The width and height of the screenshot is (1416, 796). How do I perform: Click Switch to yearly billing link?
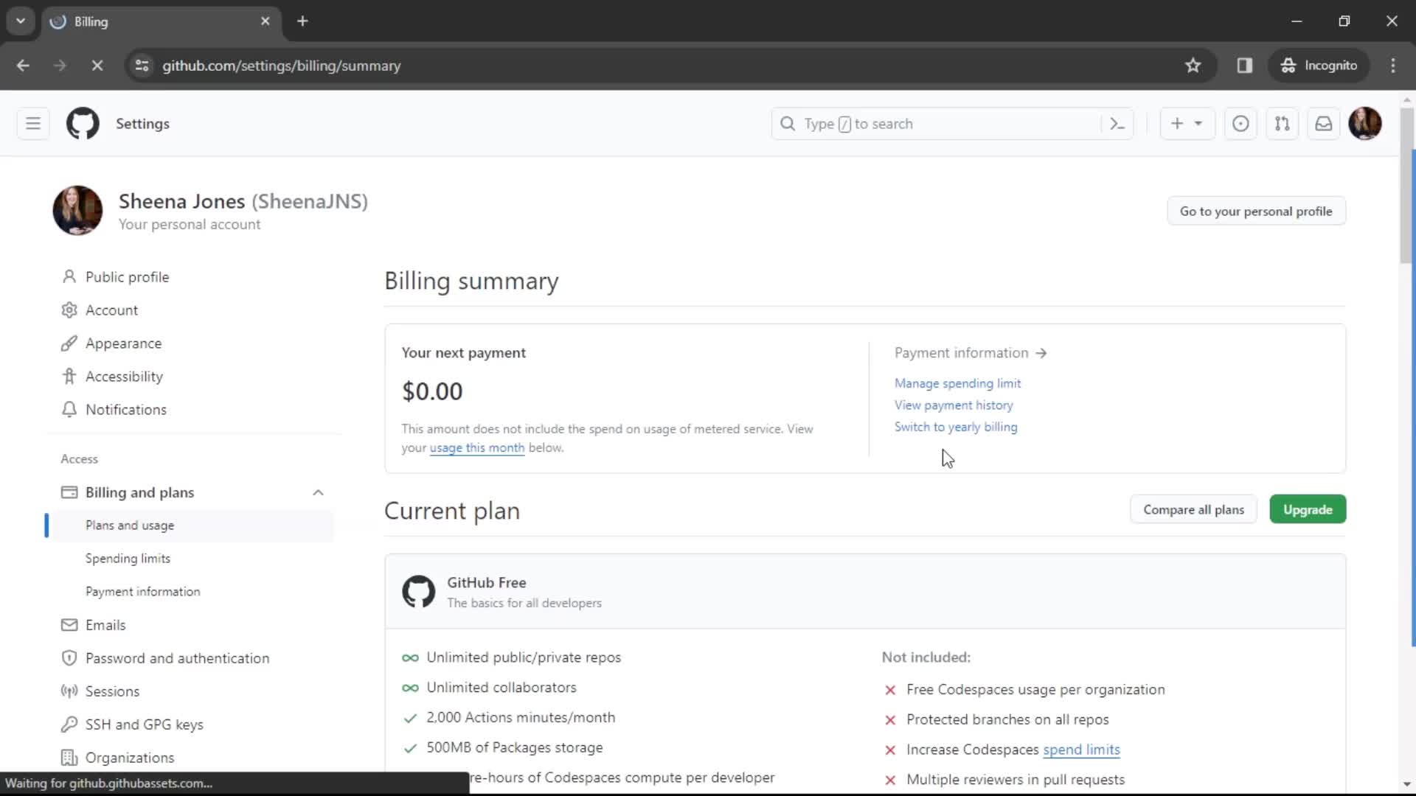pos(956,427)
